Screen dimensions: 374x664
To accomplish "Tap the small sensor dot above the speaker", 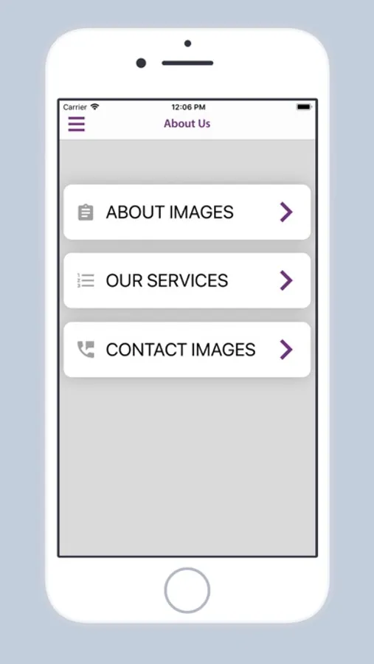I will click(187, 44).
